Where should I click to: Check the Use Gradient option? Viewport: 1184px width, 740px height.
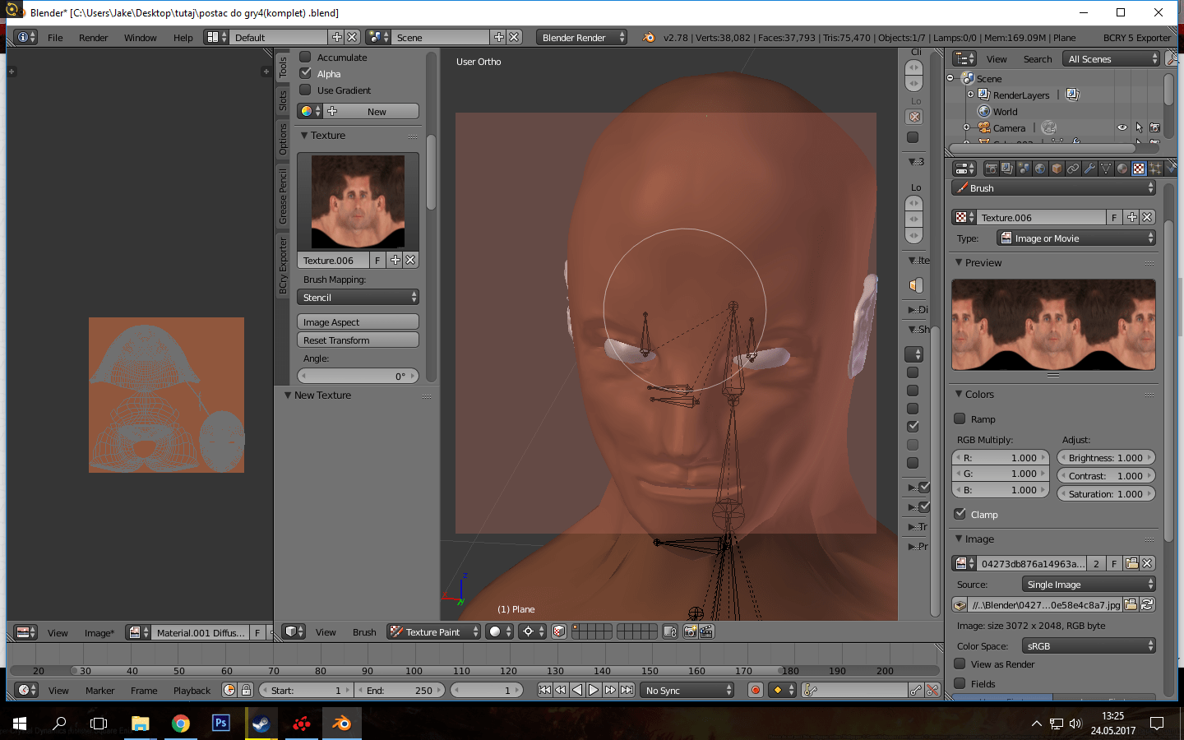tap(306, 90)
